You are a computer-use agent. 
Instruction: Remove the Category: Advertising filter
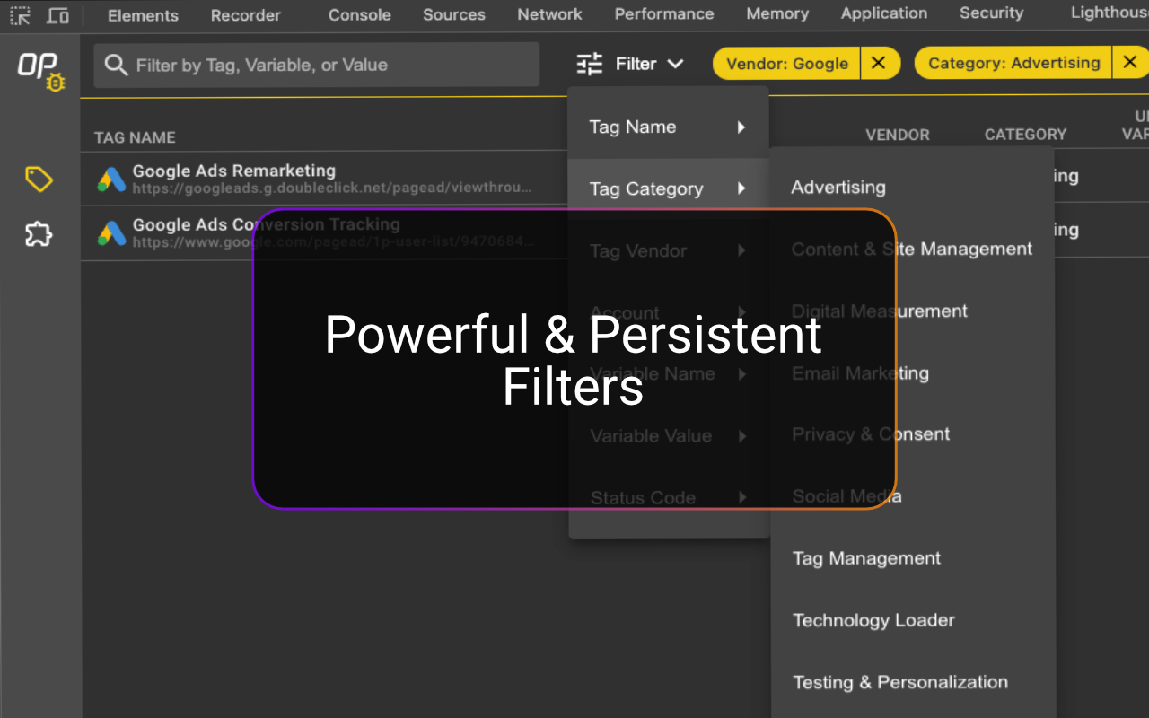[x=1132, y=62]
